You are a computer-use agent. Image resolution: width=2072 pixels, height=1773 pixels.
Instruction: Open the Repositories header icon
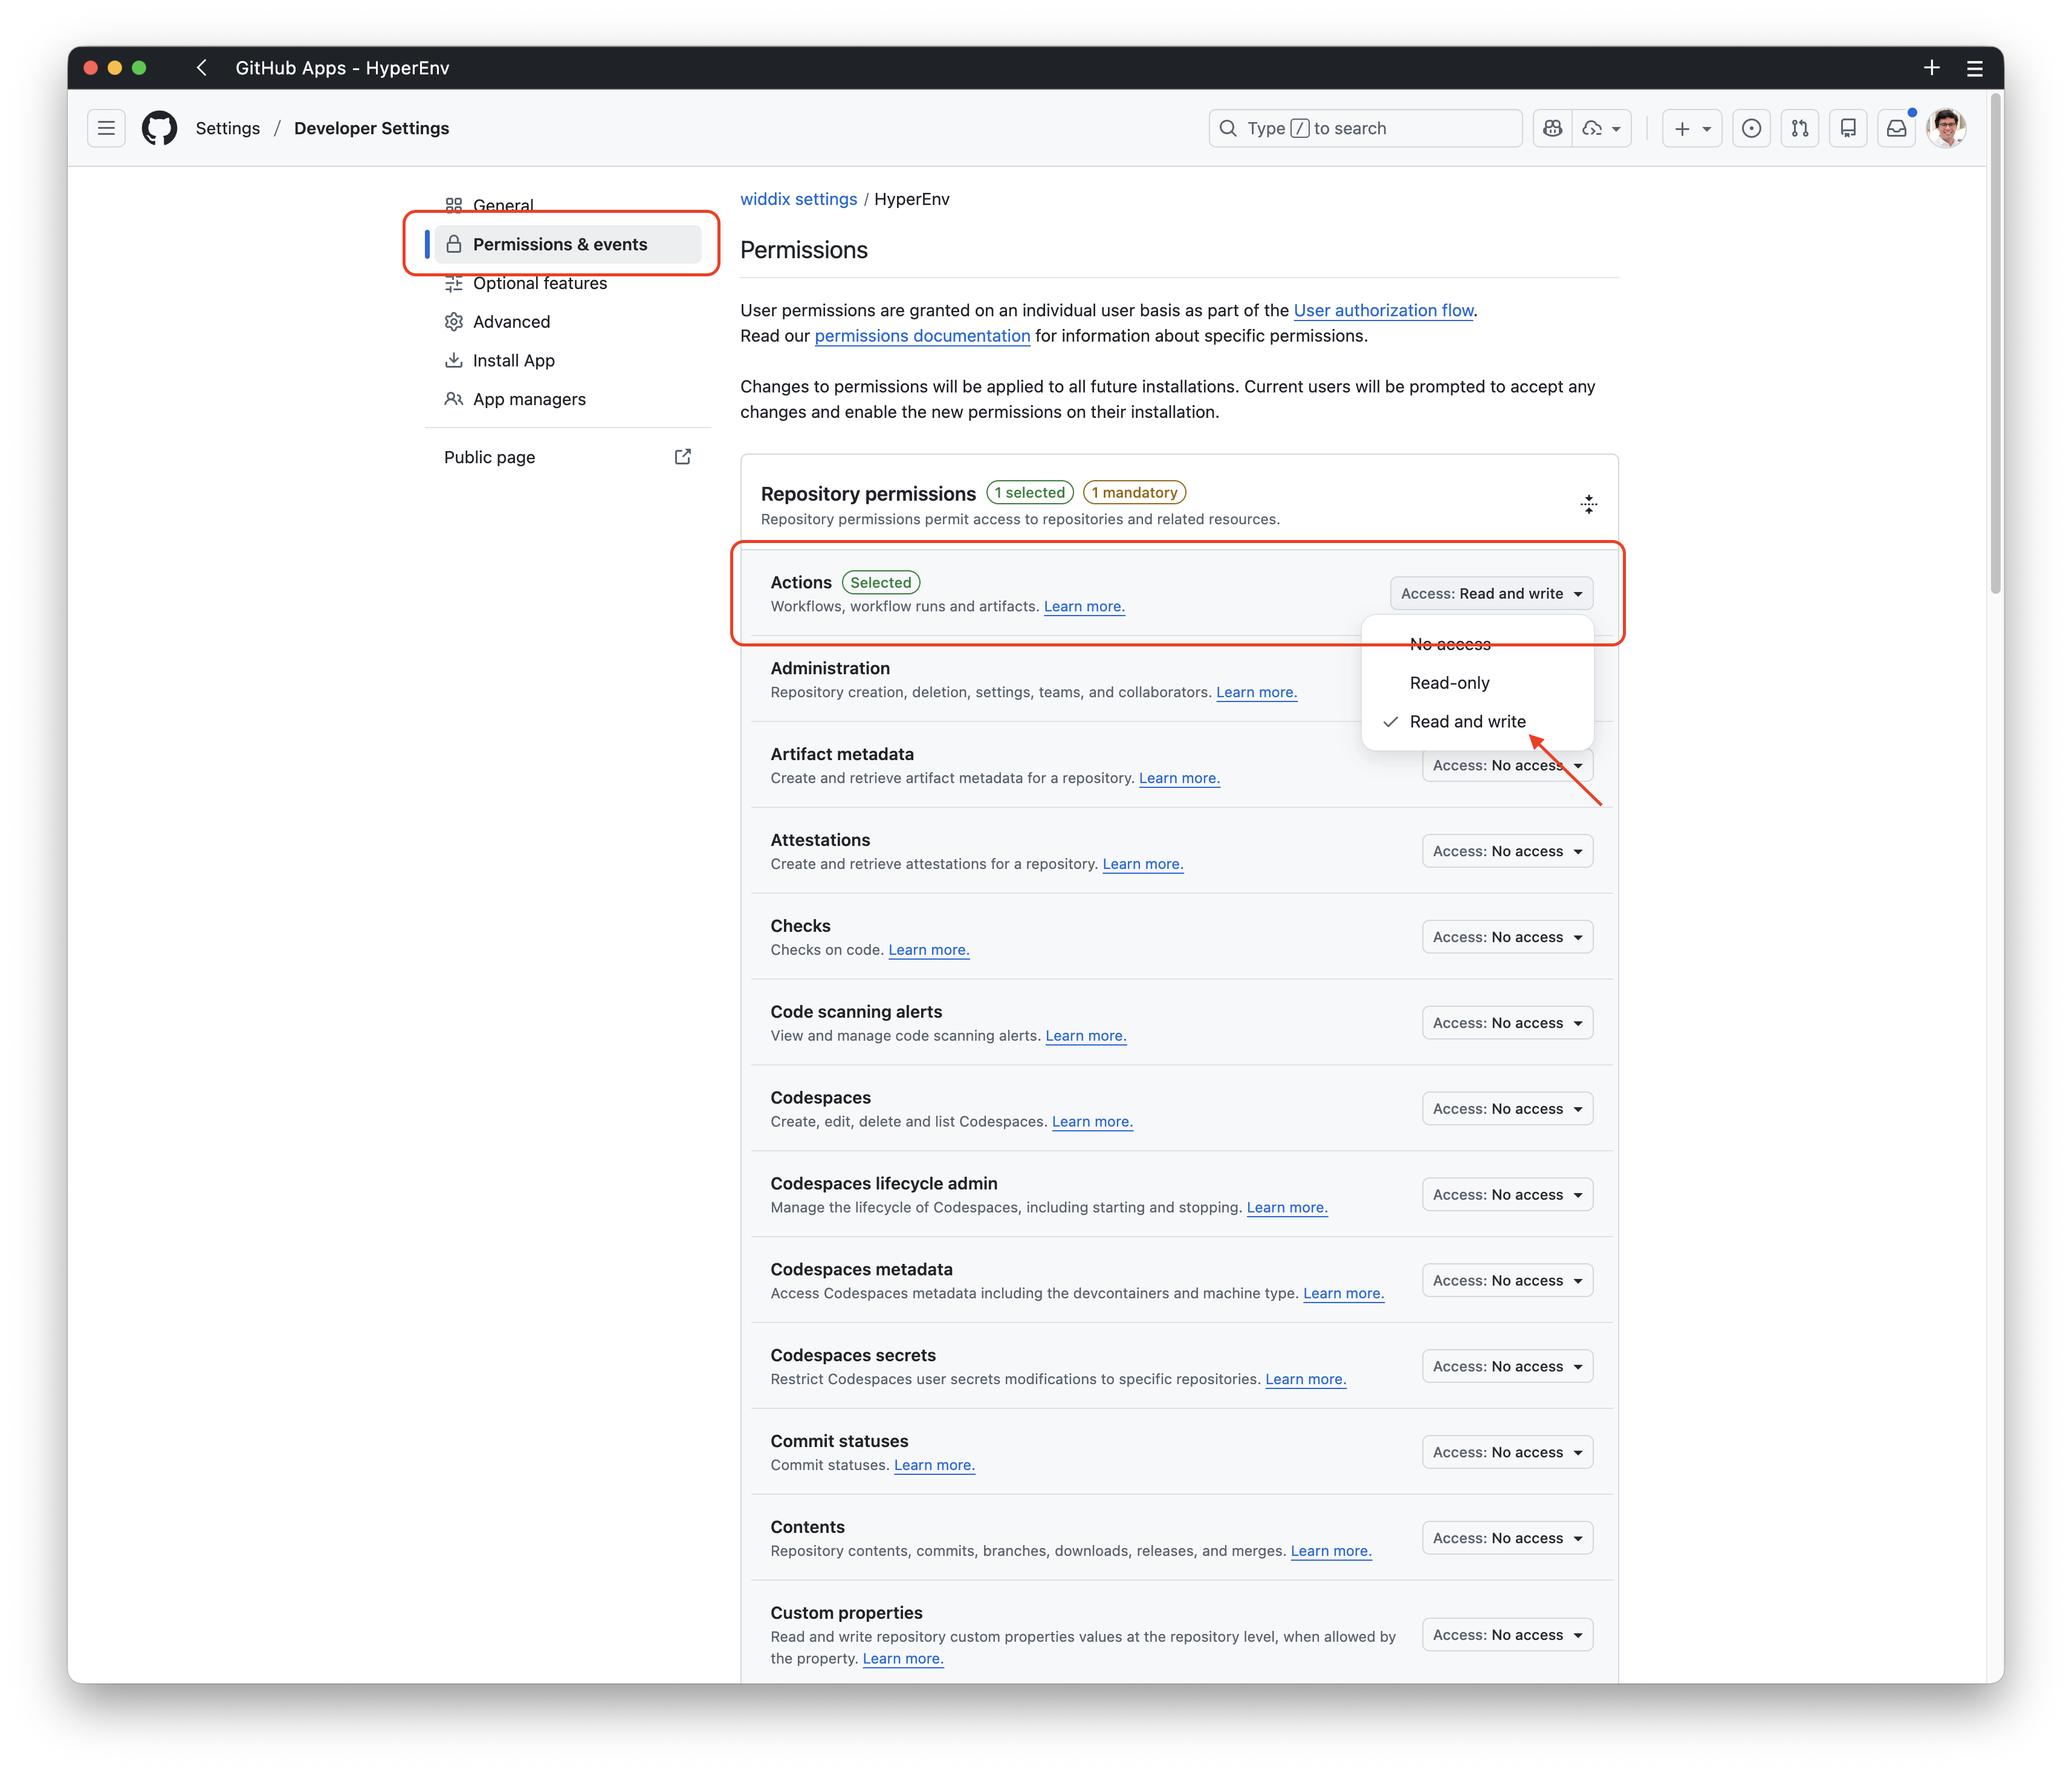(x=1848, y=128)
